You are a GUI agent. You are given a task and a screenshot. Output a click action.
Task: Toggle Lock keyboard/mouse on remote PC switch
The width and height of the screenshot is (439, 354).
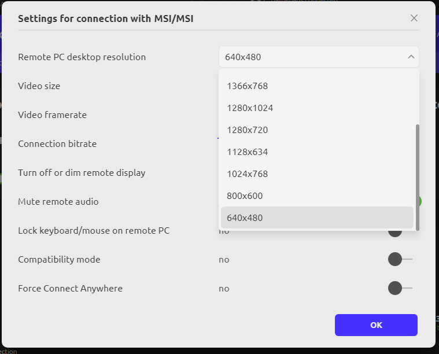(x=398, y=231)
